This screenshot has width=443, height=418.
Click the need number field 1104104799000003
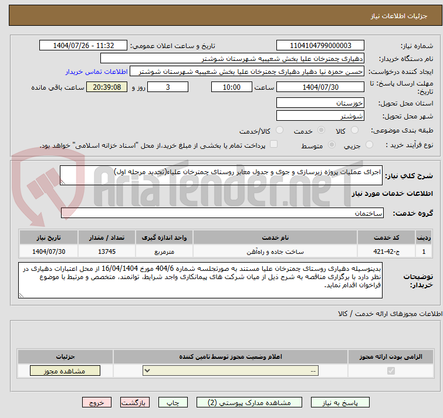(x=320, y=46)
